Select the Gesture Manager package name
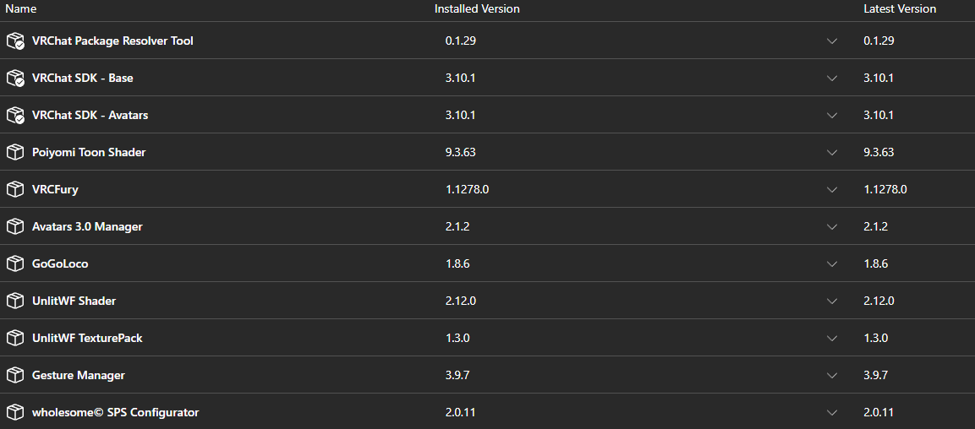975x429 pixels. pyautogui.click(x=79, y=375)
